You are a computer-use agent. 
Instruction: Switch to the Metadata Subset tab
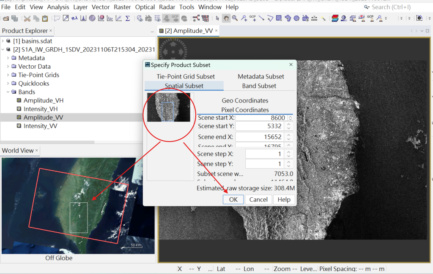(260, 77)
